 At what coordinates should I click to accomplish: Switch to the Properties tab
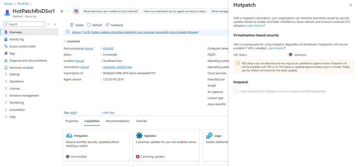pos(72,121)
